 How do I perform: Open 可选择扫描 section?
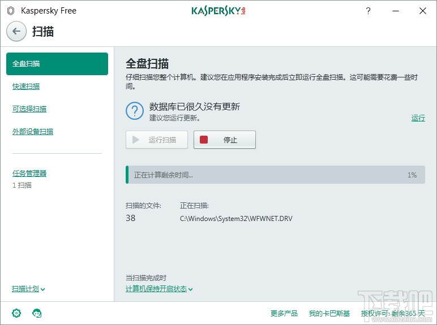click(29, 109)
